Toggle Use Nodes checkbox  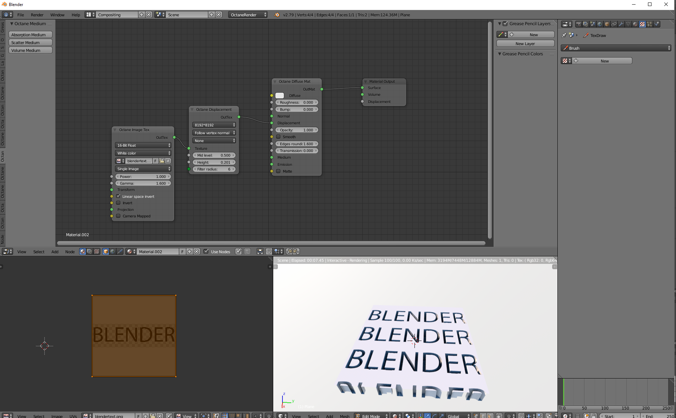tap(206, 251)
